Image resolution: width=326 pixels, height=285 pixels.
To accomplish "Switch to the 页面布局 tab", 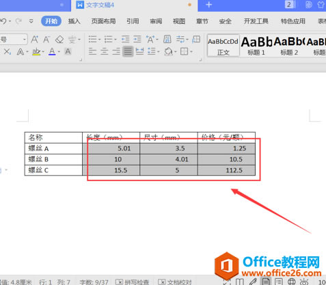I will pos(103,21).
